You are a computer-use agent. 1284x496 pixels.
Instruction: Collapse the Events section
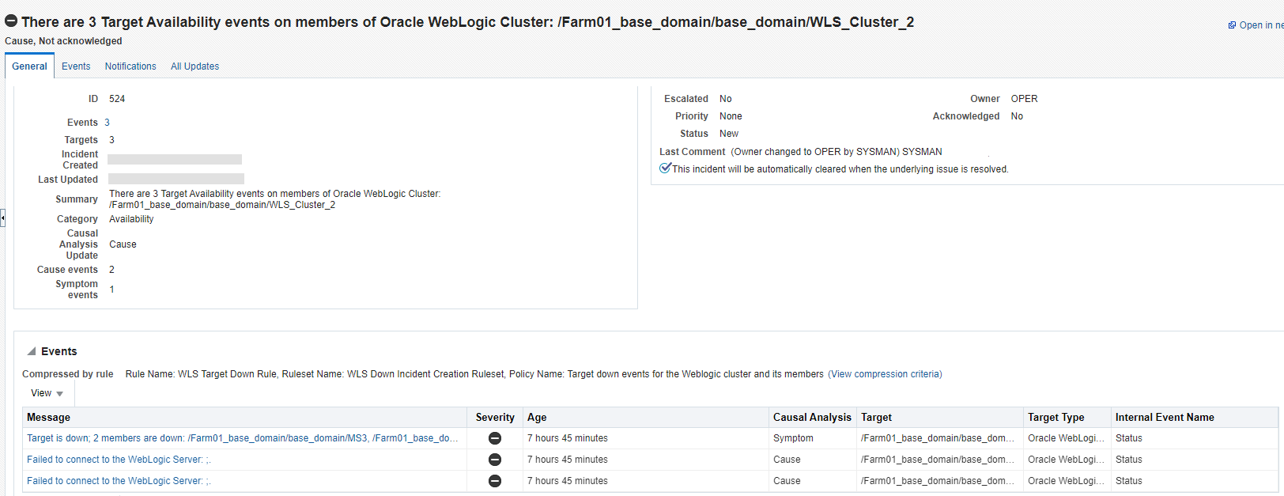(32, 351)
